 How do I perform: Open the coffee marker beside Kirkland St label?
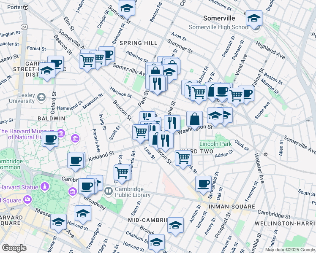coord(75,160)
